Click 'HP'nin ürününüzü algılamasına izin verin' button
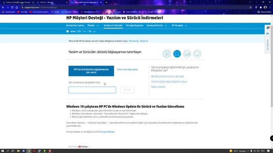The width and height of the screenshot is (273, 153). (91, 71)
